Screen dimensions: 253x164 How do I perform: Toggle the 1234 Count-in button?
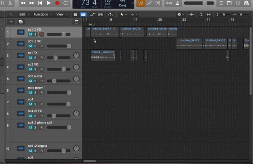169,3
